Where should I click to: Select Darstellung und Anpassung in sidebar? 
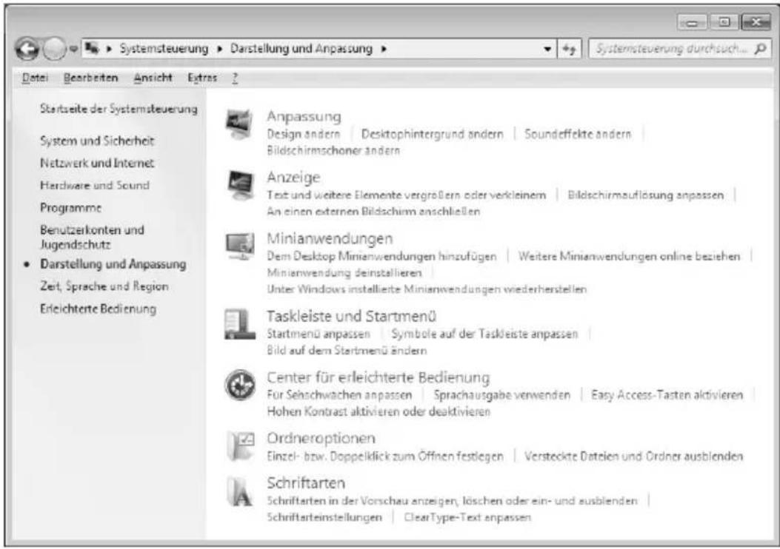coord(113,264)
